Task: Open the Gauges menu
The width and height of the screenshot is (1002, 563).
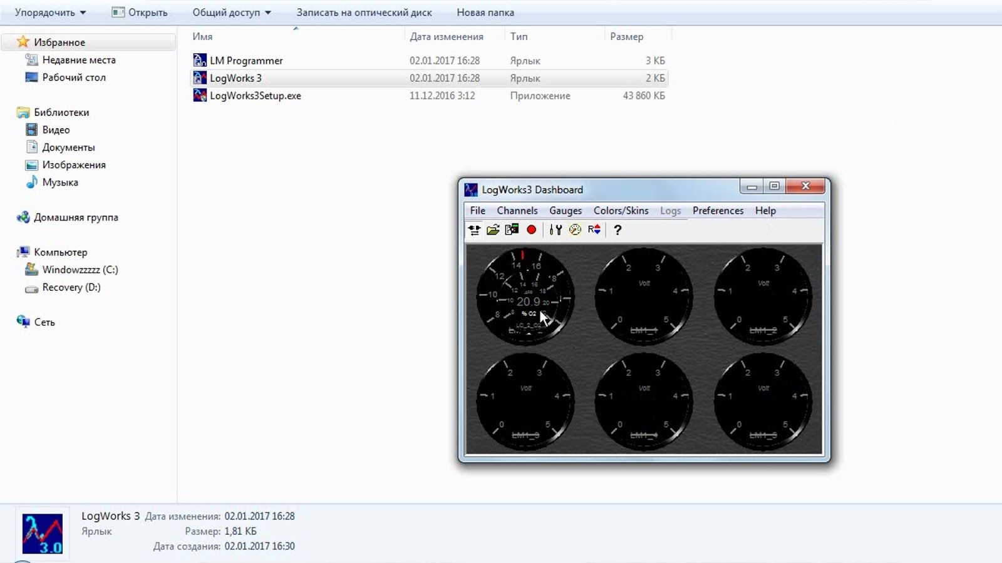Action: [566, 211]
